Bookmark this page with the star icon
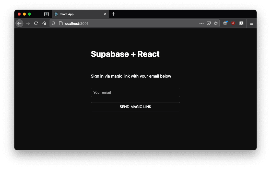Screen dimensions: 271x169 216,23
